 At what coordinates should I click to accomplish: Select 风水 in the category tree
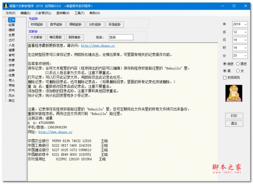tap(12, 95)
